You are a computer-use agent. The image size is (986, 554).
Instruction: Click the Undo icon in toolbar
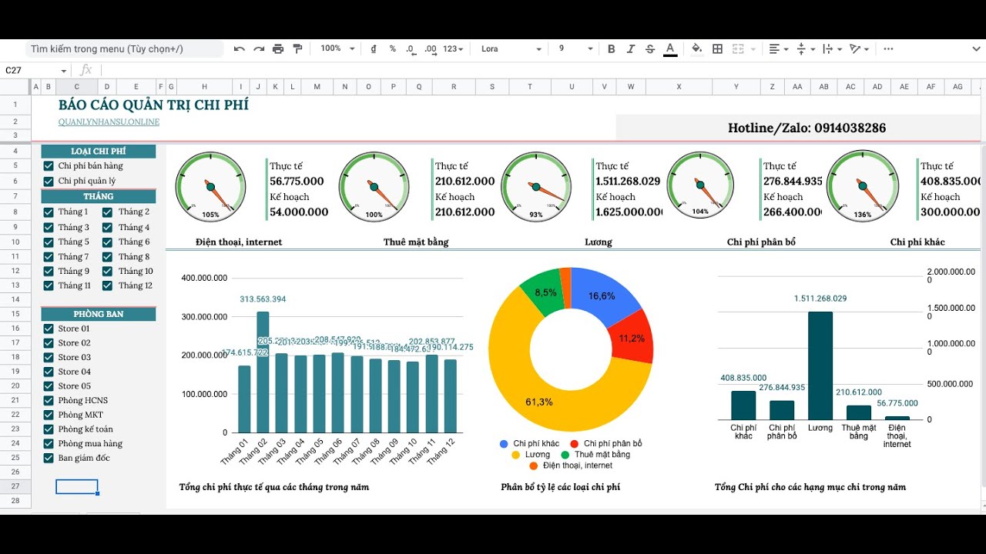click(x=240, y=49)
